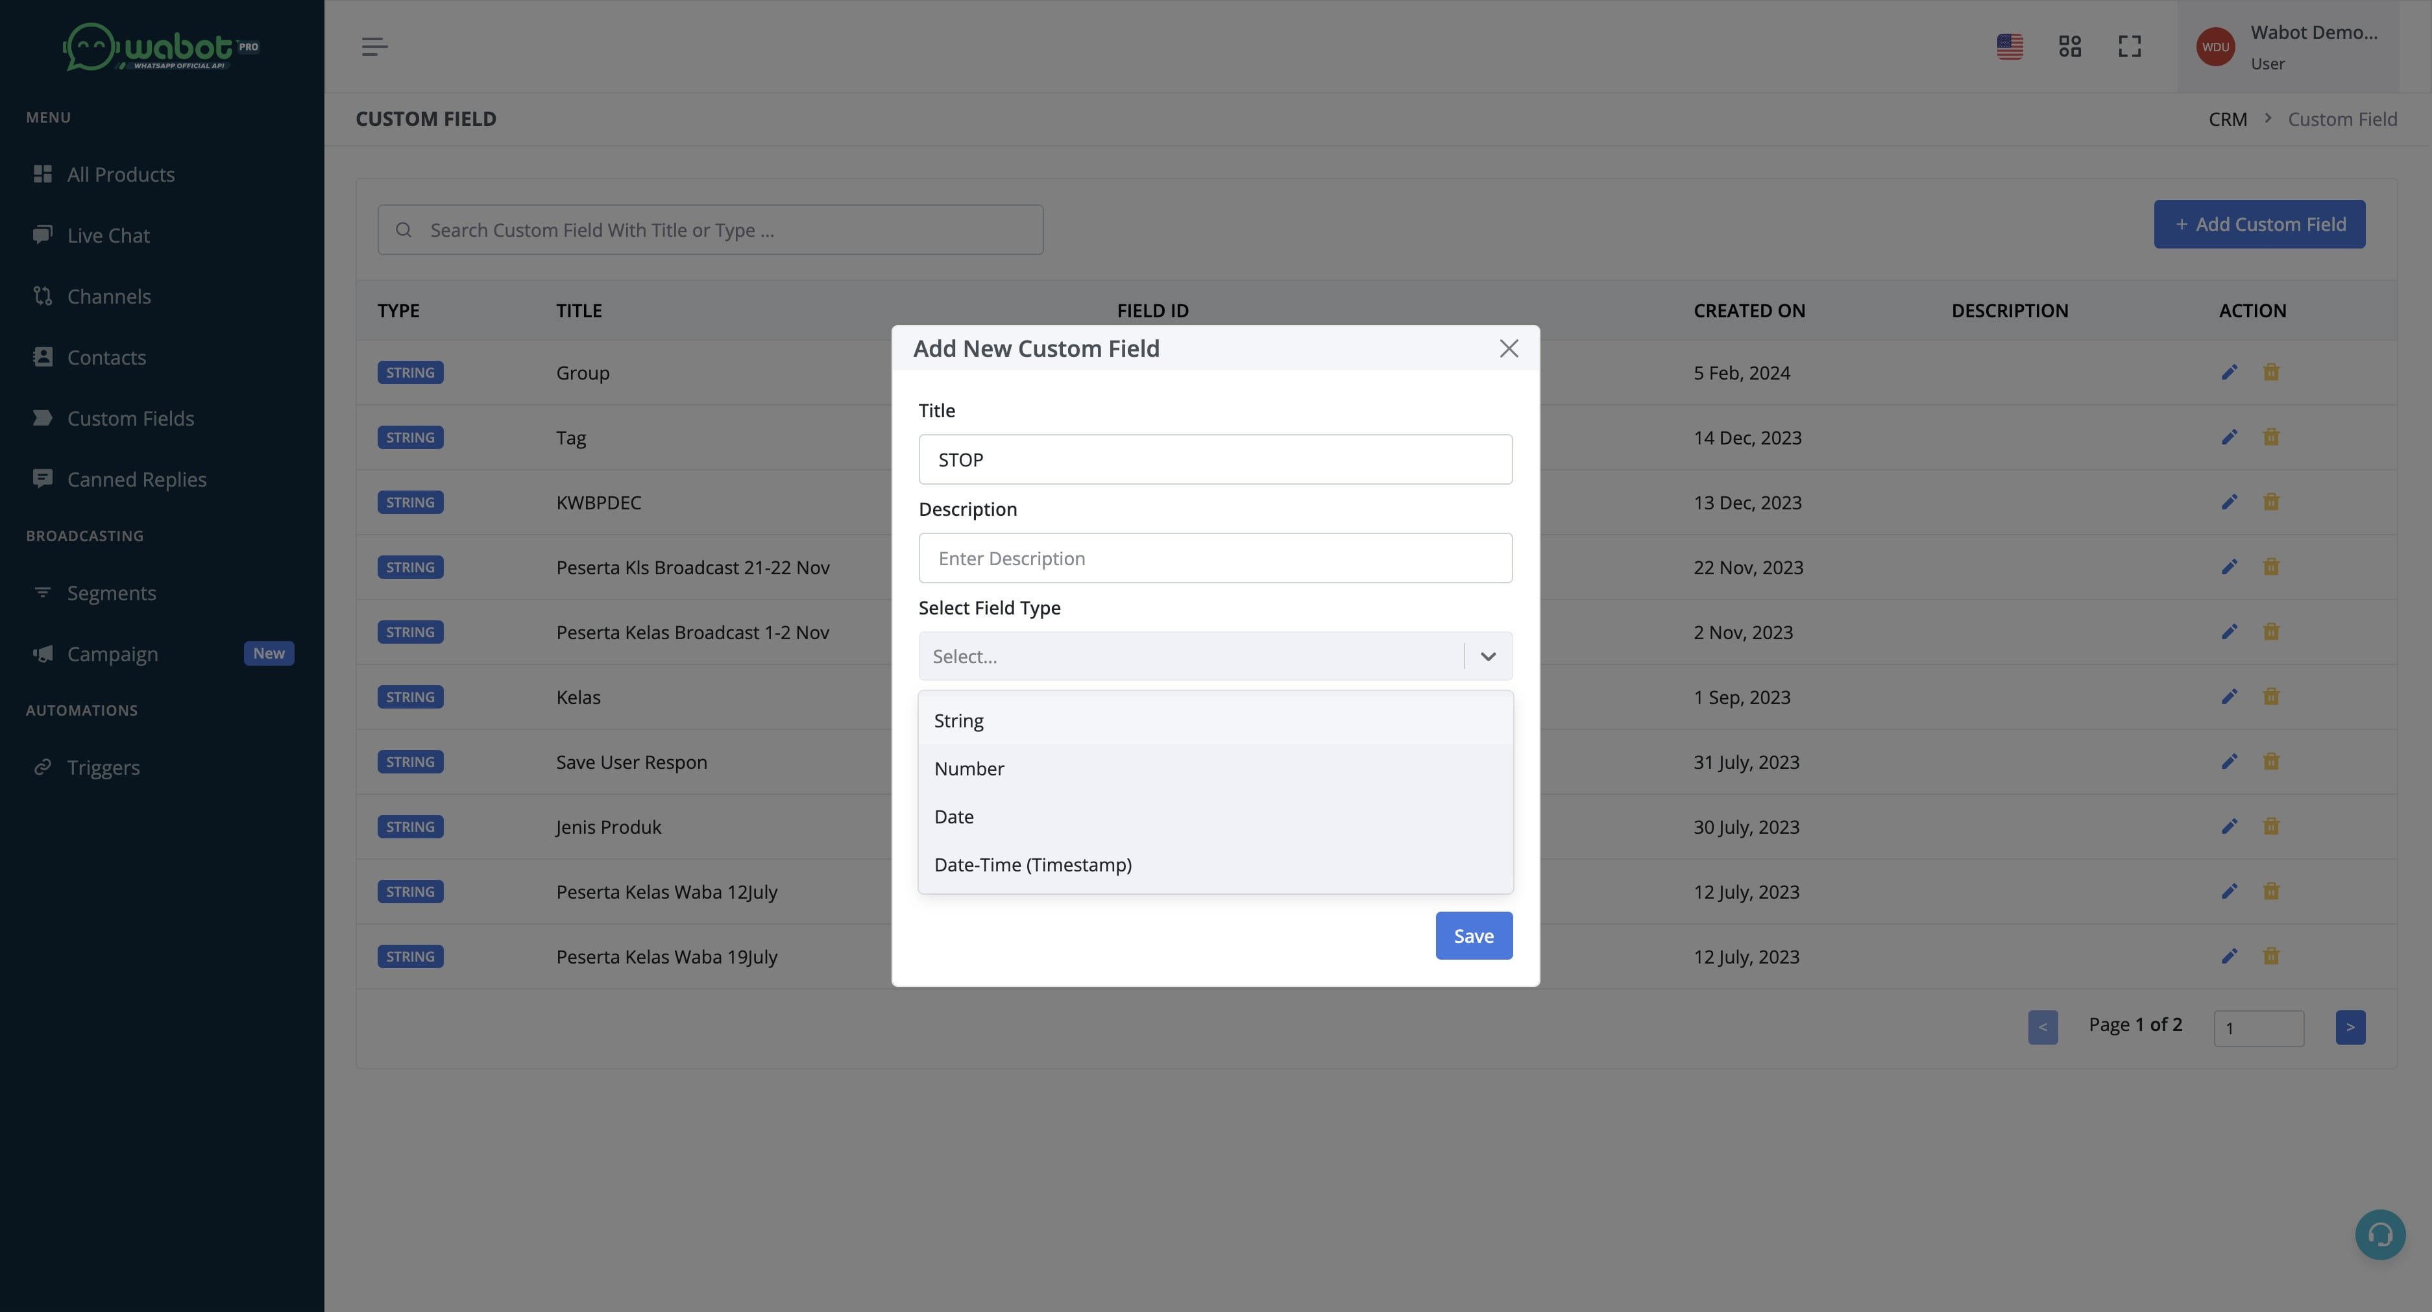Open Segments in sidebar
The image size is (2432, 1312).
112,593
